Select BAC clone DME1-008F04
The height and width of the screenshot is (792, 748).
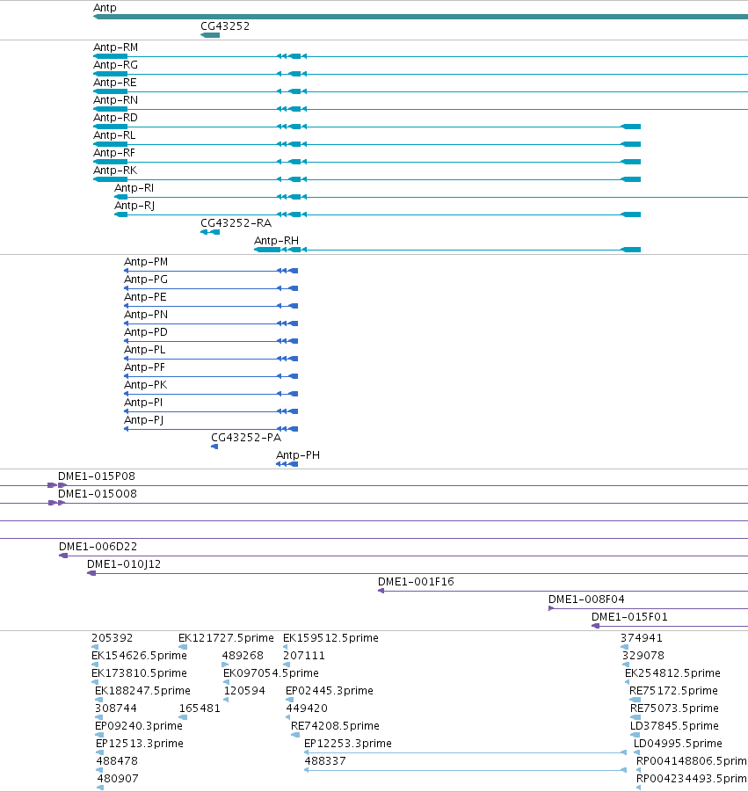[586, 599]
